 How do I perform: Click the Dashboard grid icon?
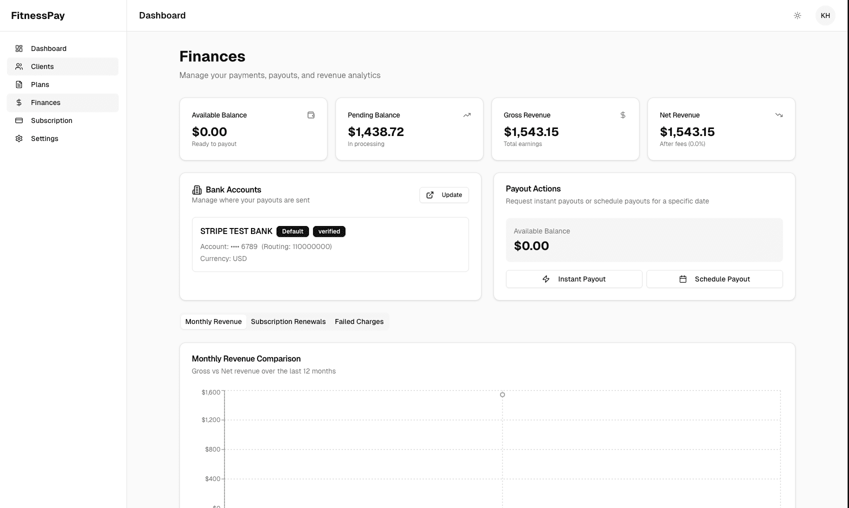coord(19,48)
